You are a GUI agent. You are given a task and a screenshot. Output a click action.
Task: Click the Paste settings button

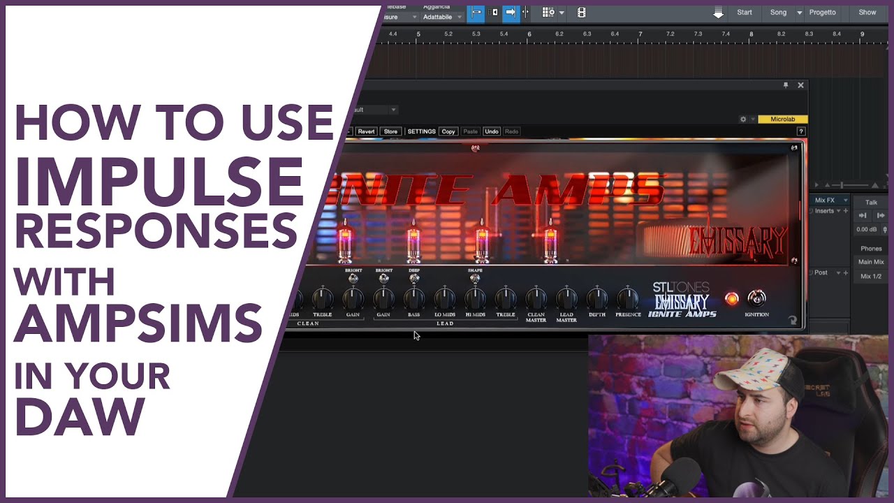(x=471, y=131)
